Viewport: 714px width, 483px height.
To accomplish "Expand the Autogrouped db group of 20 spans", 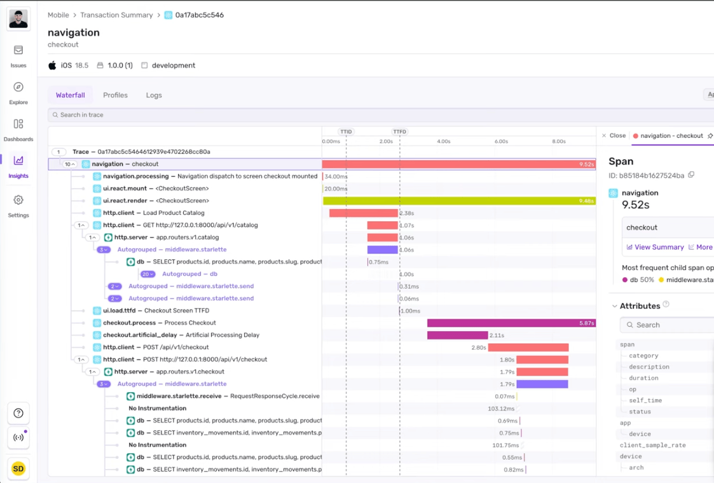I will point(147,274).
